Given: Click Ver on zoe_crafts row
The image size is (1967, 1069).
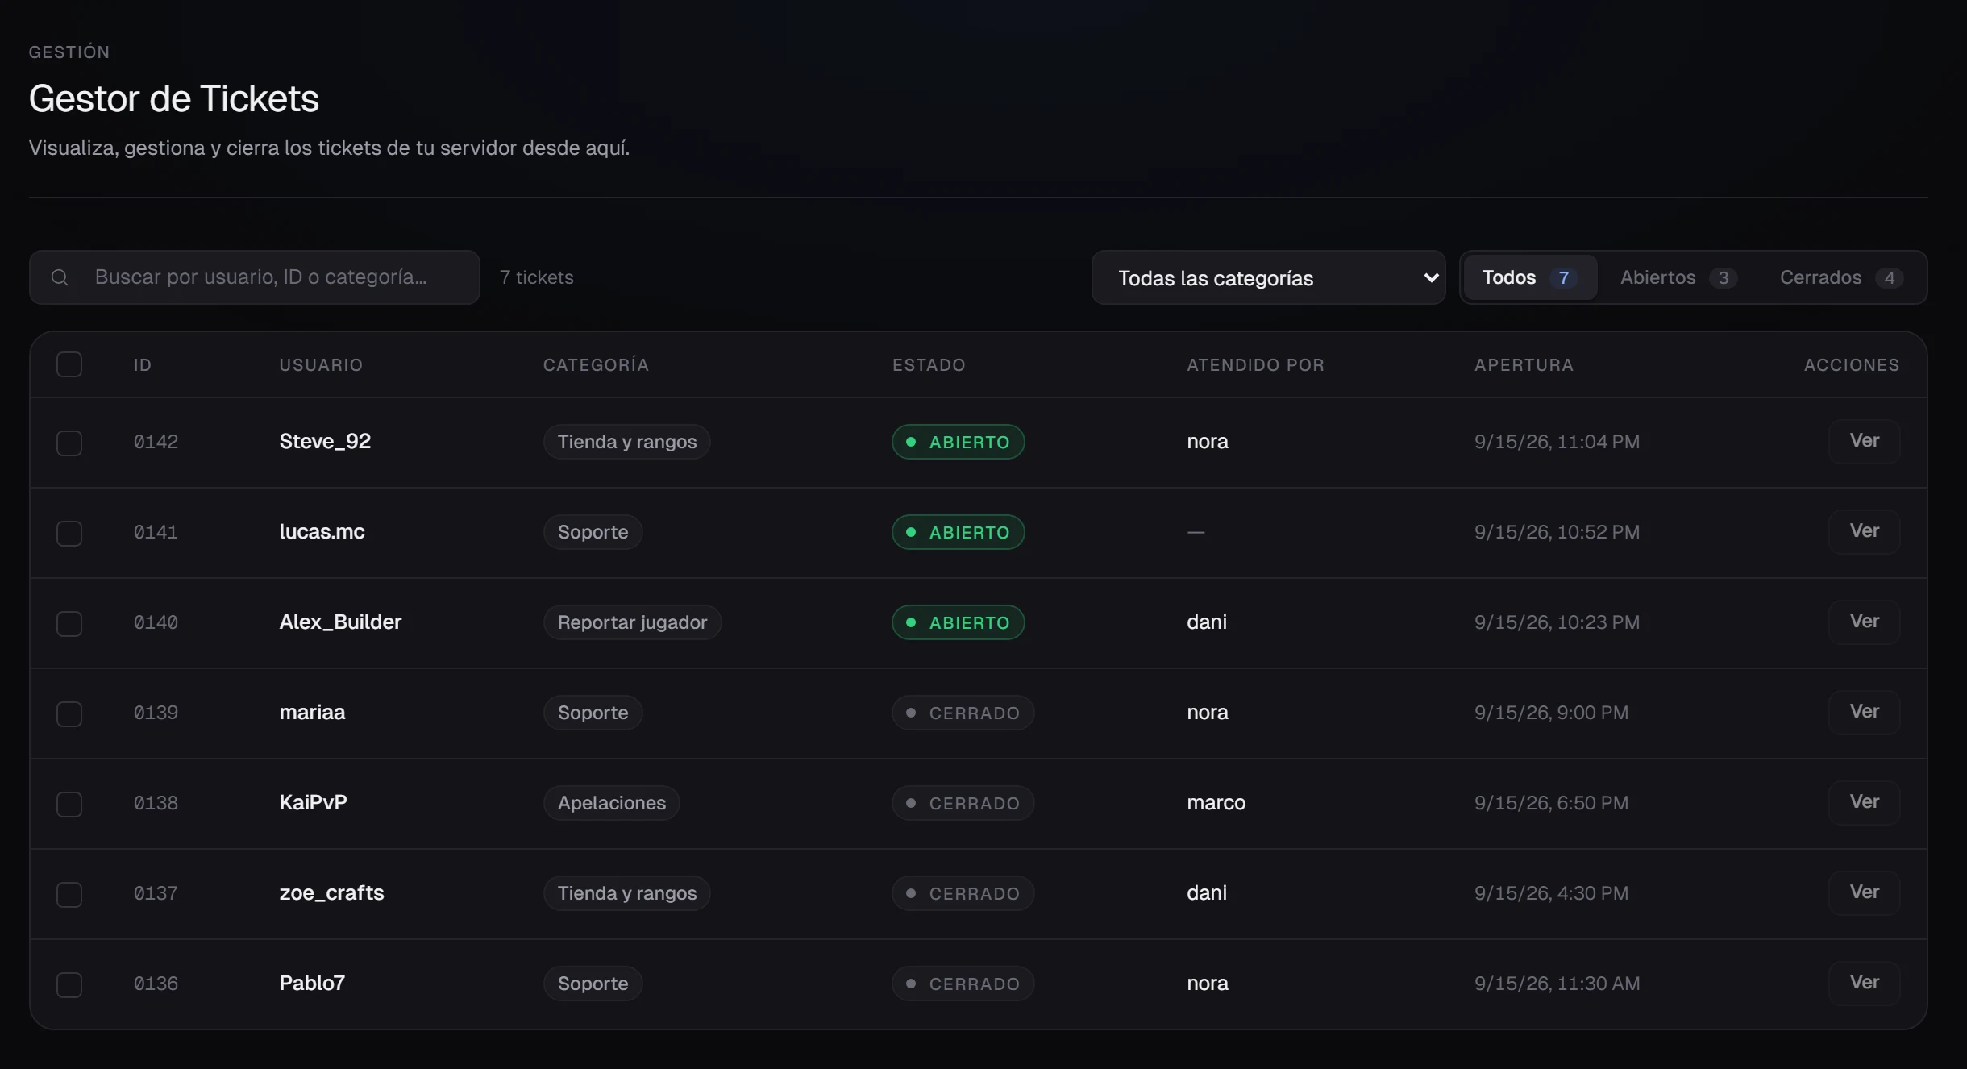Looking at the screenshot, I should (1864, 892).
